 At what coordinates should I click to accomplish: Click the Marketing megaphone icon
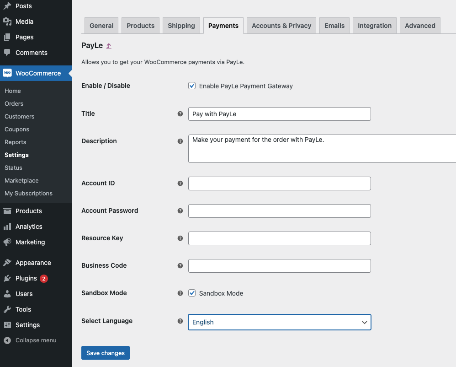(7, 242)
